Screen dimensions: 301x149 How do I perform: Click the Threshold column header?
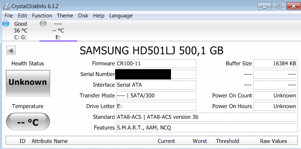[x=225, y=141]
